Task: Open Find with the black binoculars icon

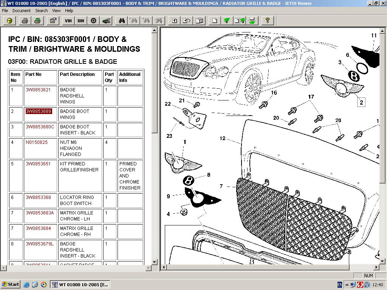Action: point(122,21)
